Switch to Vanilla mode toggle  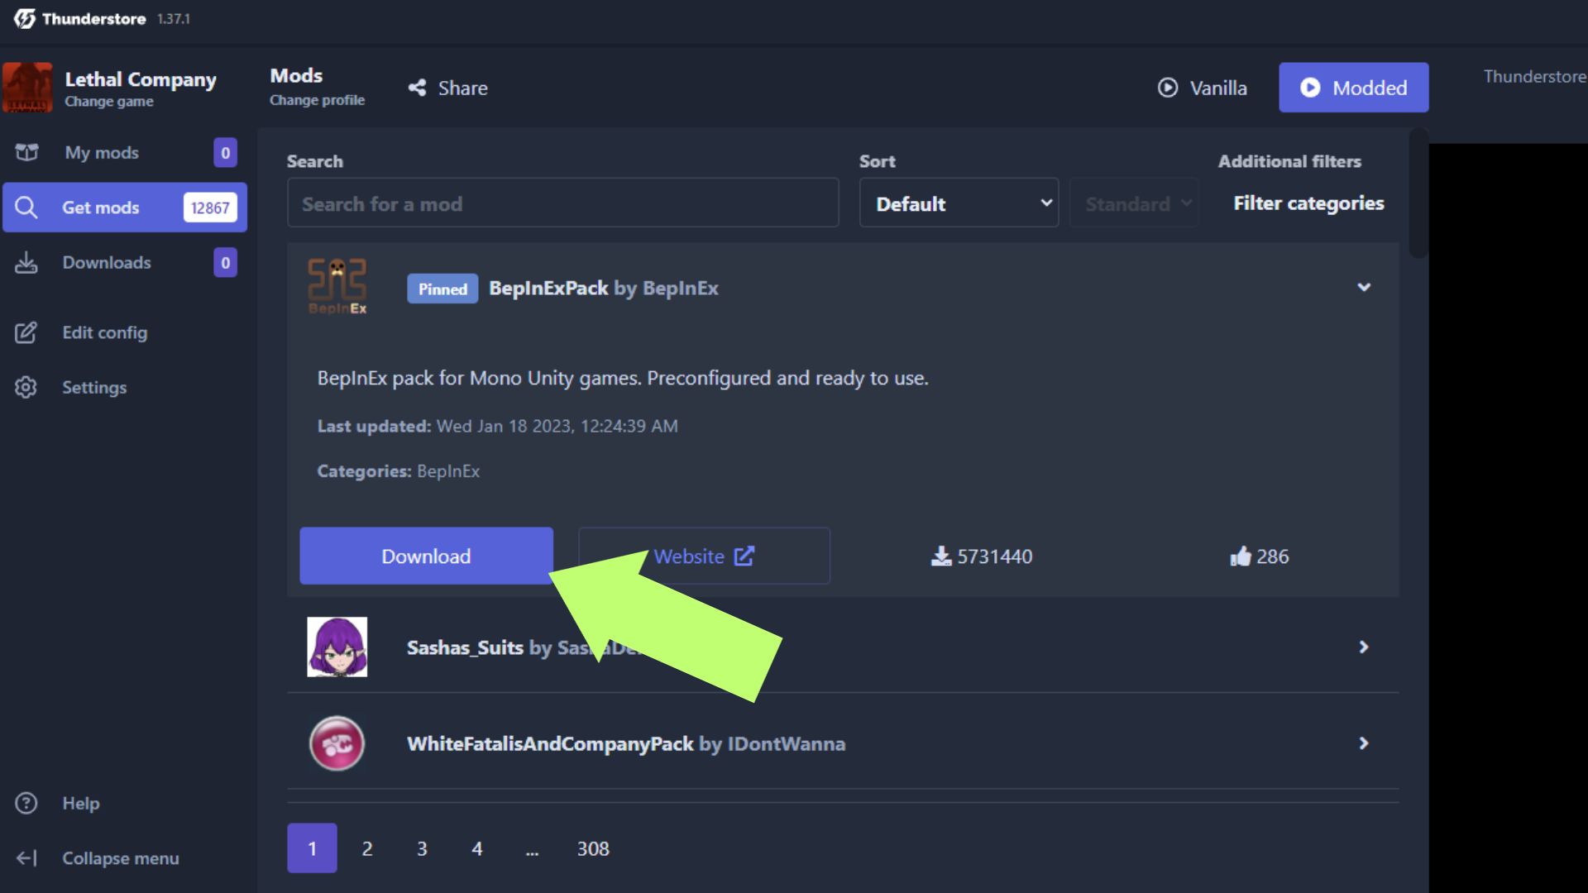(1204, 87)
